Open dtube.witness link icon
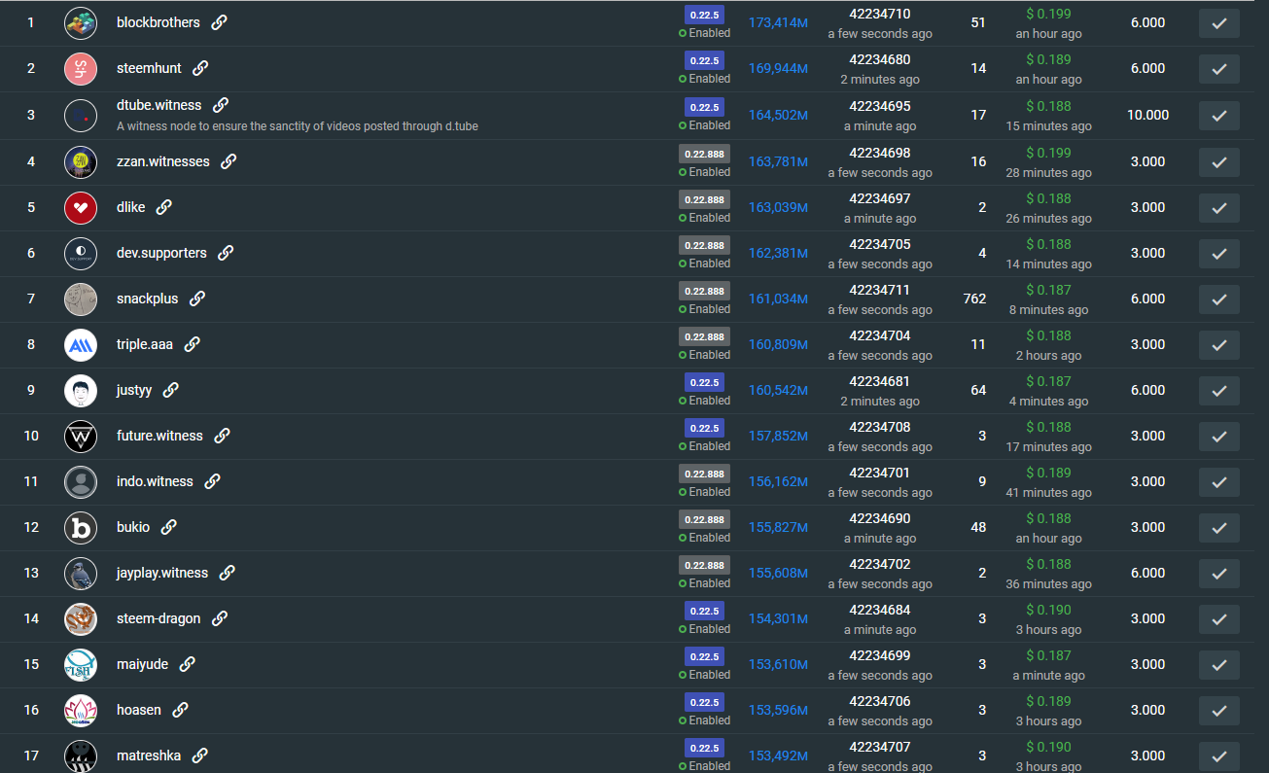Image resolution: width=1269 pixels, height=773 pixels. point(221,105)
